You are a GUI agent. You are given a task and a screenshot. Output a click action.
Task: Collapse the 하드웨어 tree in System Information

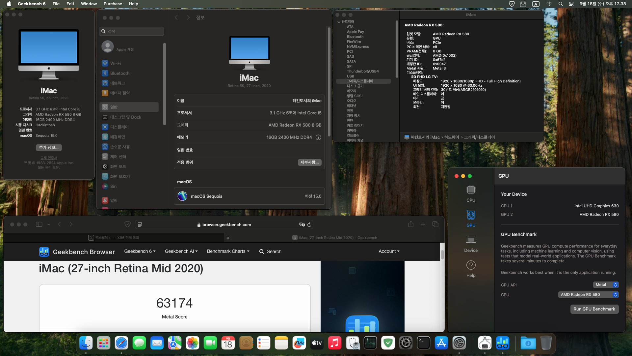click(339, 22)
